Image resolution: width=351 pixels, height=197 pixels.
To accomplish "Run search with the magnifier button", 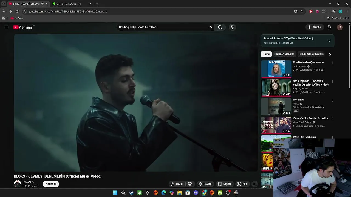I will [220, 27].
